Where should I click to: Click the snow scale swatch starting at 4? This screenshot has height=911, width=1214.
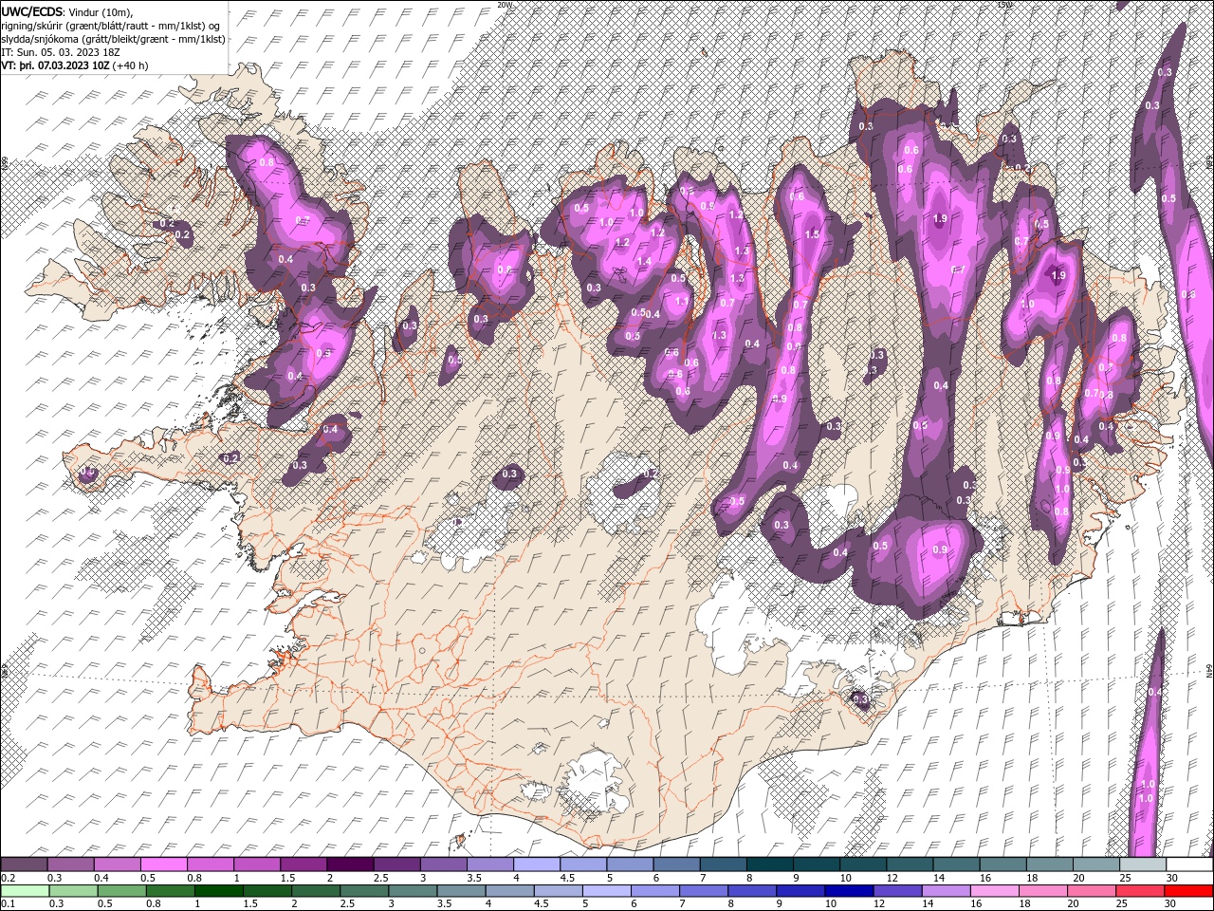(x=537, y=865)
